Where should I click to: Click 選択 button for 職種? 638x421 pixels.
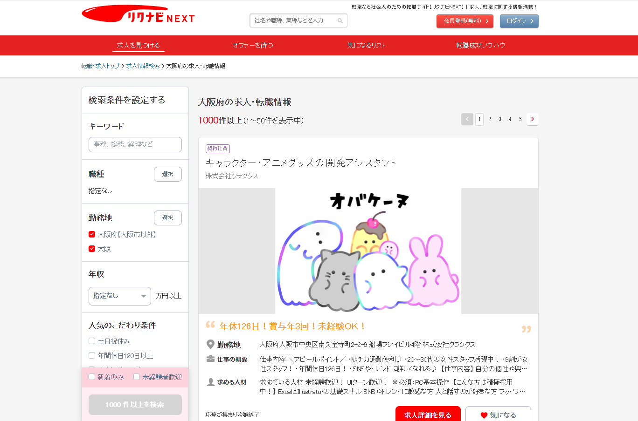pyautogui.click(x=168, y=174)
